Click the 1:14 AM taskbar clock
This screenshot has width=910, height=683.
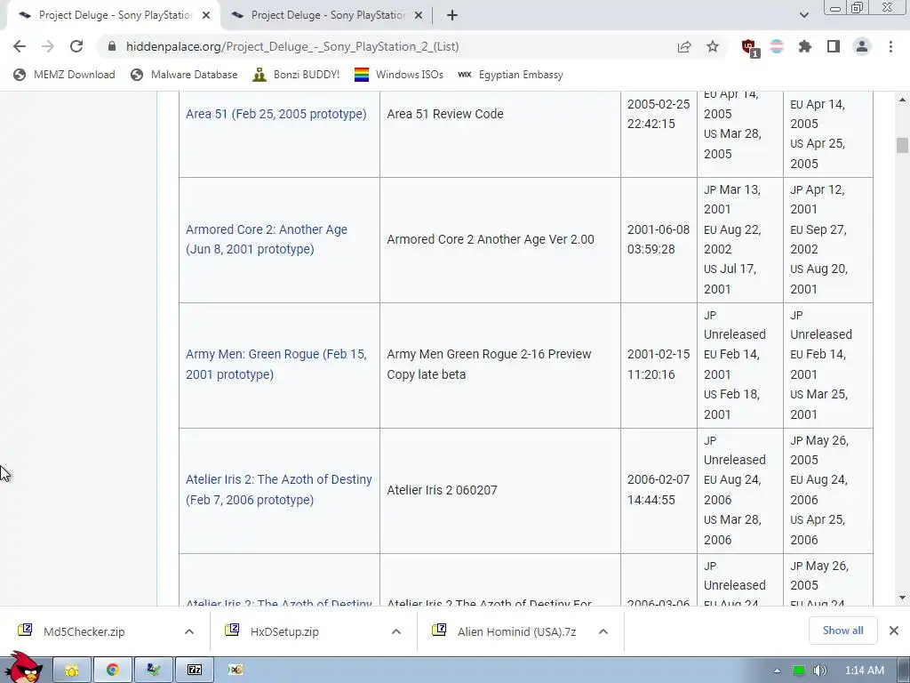(864, 671)
